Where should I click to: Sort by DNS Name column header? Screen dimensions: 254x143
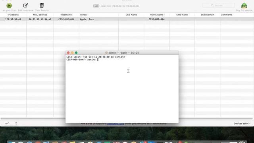pyautogui.click(x=131, y=15)
